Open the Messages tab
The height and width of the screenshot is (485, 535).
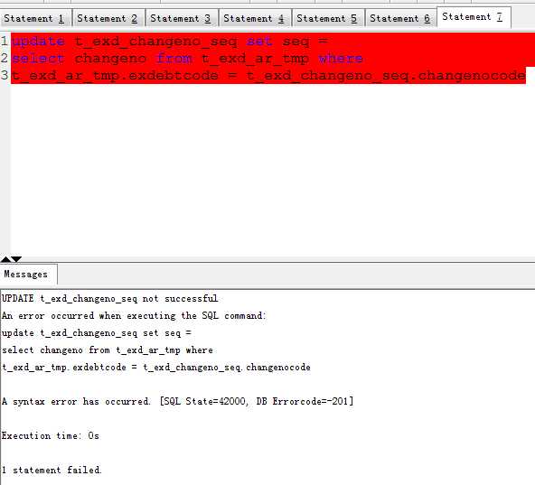(x=28, y=275)
